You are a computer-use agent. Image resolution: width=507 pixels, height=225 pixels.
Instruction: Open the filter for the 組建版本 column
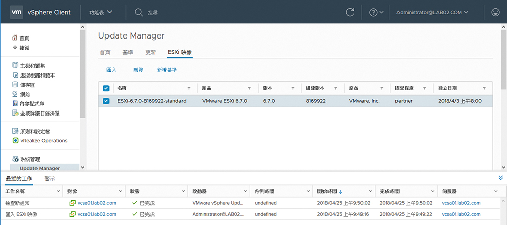coord(336,88)
